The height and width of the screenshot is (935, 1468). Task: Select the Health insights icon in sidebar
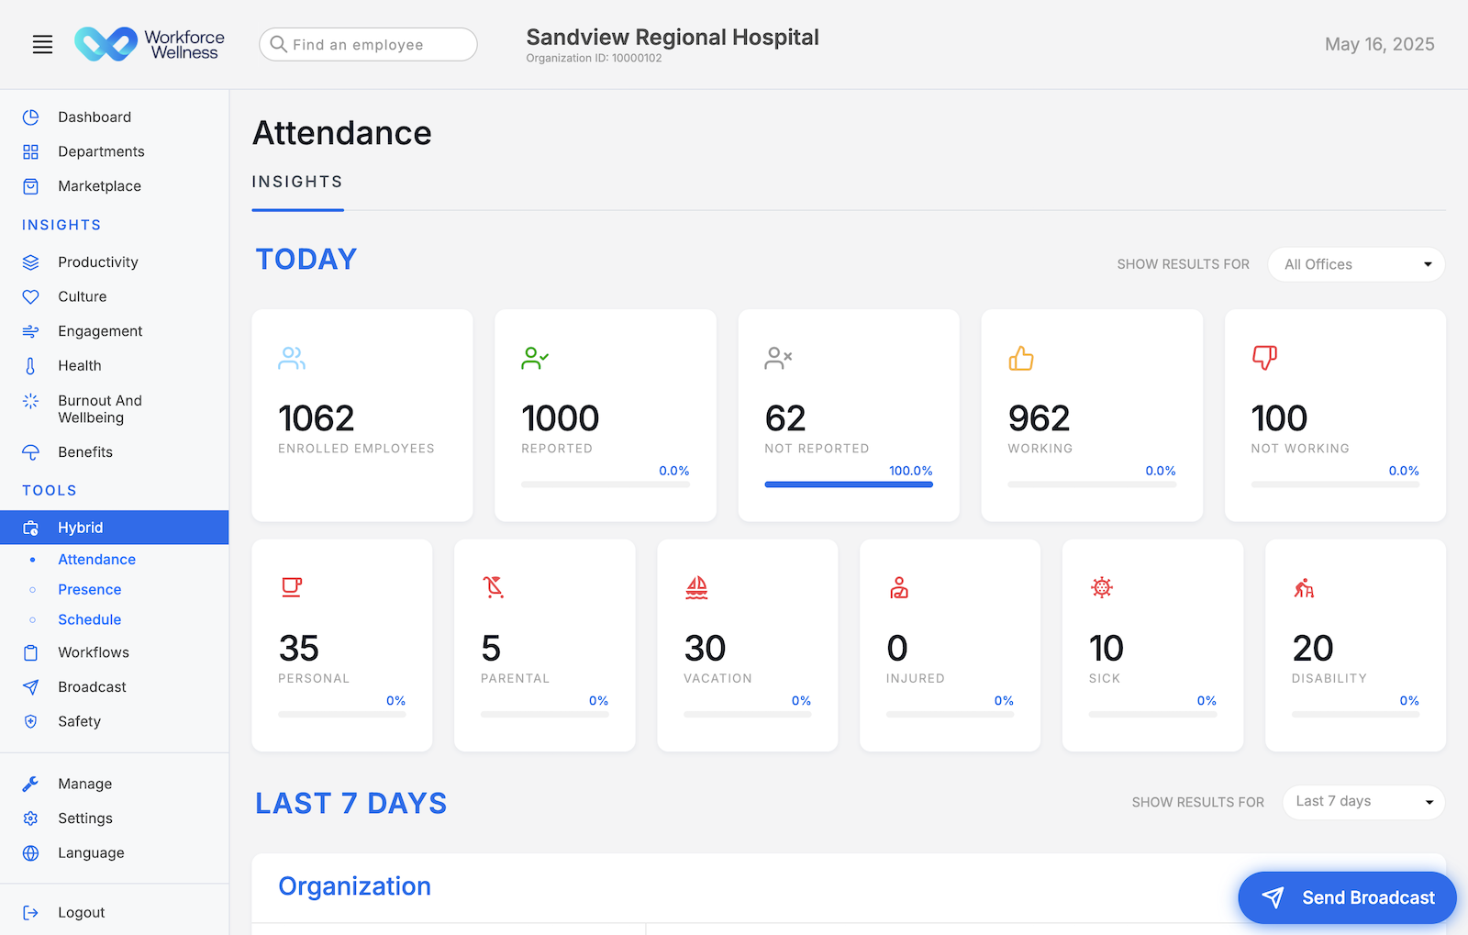(x=30, y=365)
